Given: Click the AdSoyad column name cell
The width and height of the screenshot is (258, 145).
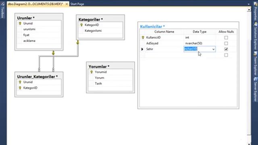Looking at the screenshot, I should point(164,43).
